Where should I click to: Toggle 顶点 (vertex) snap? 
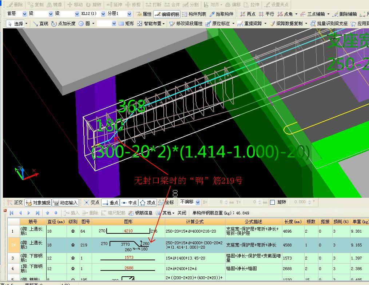[148, 202]
